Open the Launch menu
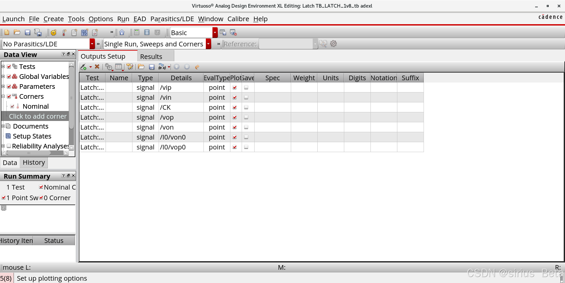 tap(13, 19)
